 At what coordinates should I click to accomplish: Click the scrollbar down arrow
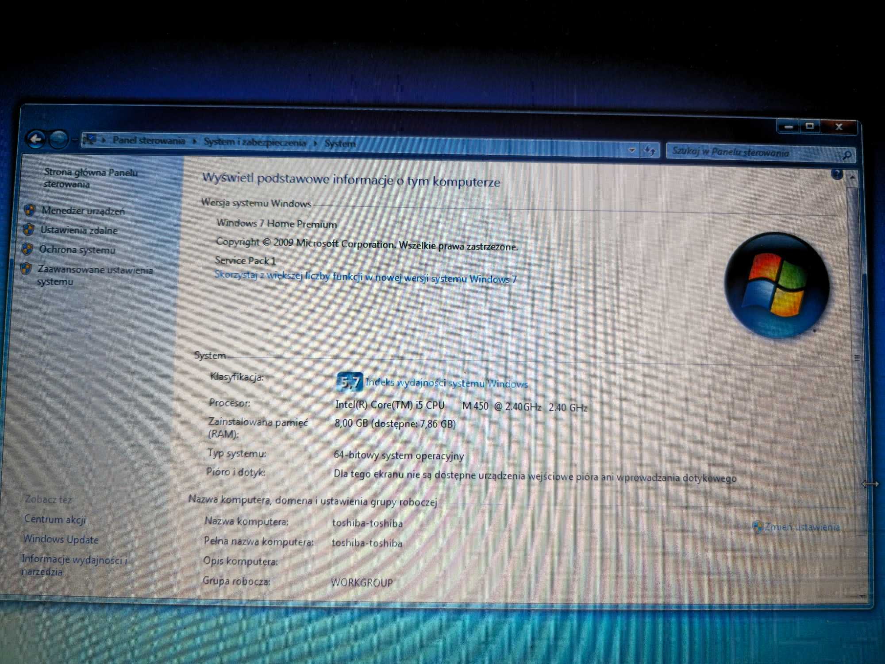pos(862,595)
